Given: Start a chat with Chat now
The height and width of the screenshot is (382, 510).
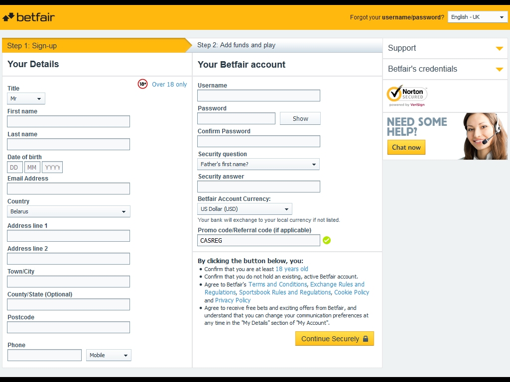Looking at the screenshot, I should tap(406, 147).
